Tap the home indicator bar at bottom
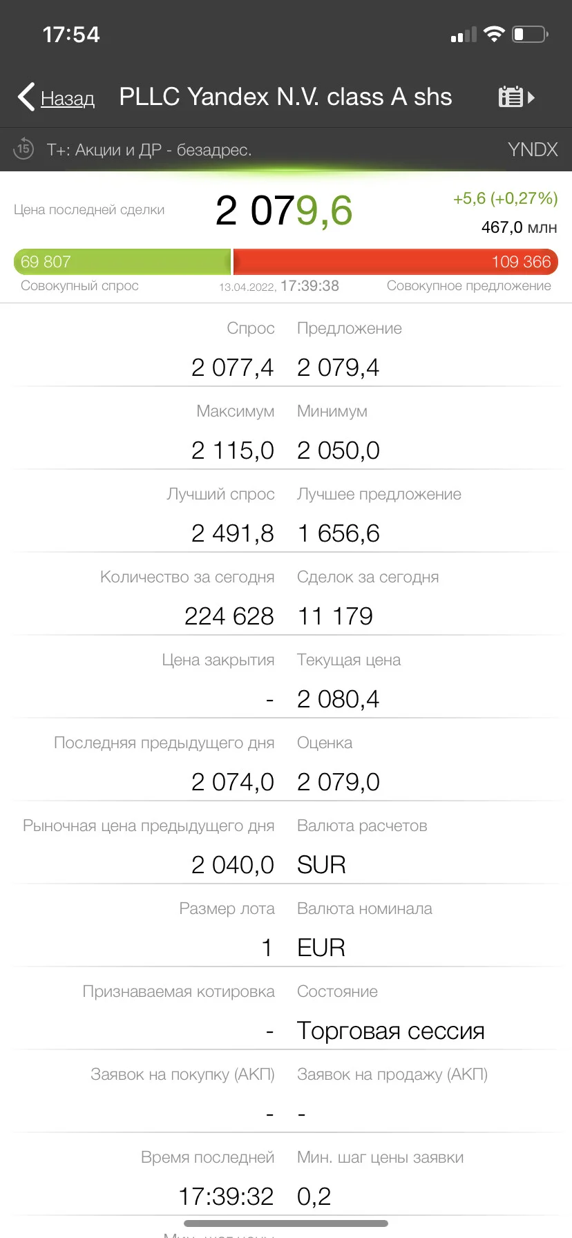This screenshot has height=1238, width=572. pyautogui.click(x=286, y=1223)
